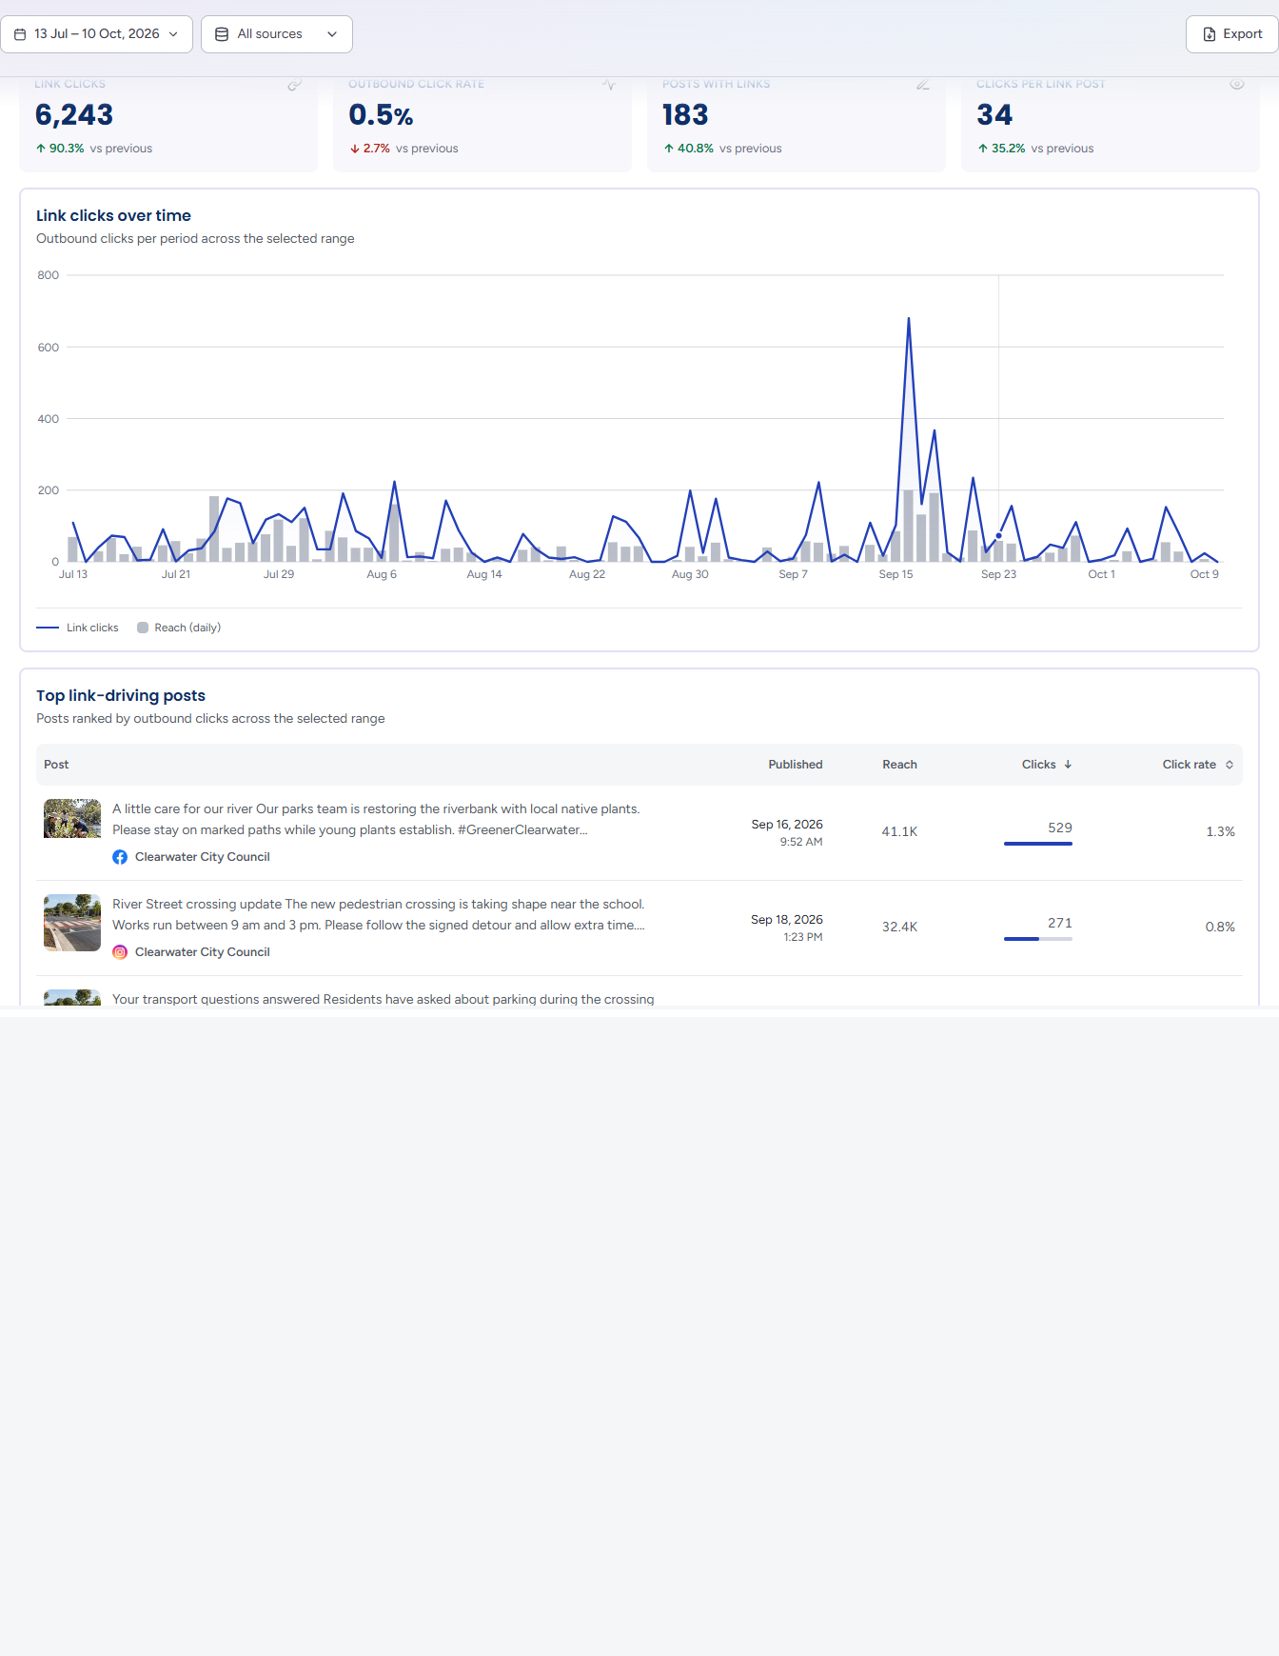Click the 0.5% outbound click rate value
The height and width of the screenshot is (1656, 1279).
[x=381, y=115]
